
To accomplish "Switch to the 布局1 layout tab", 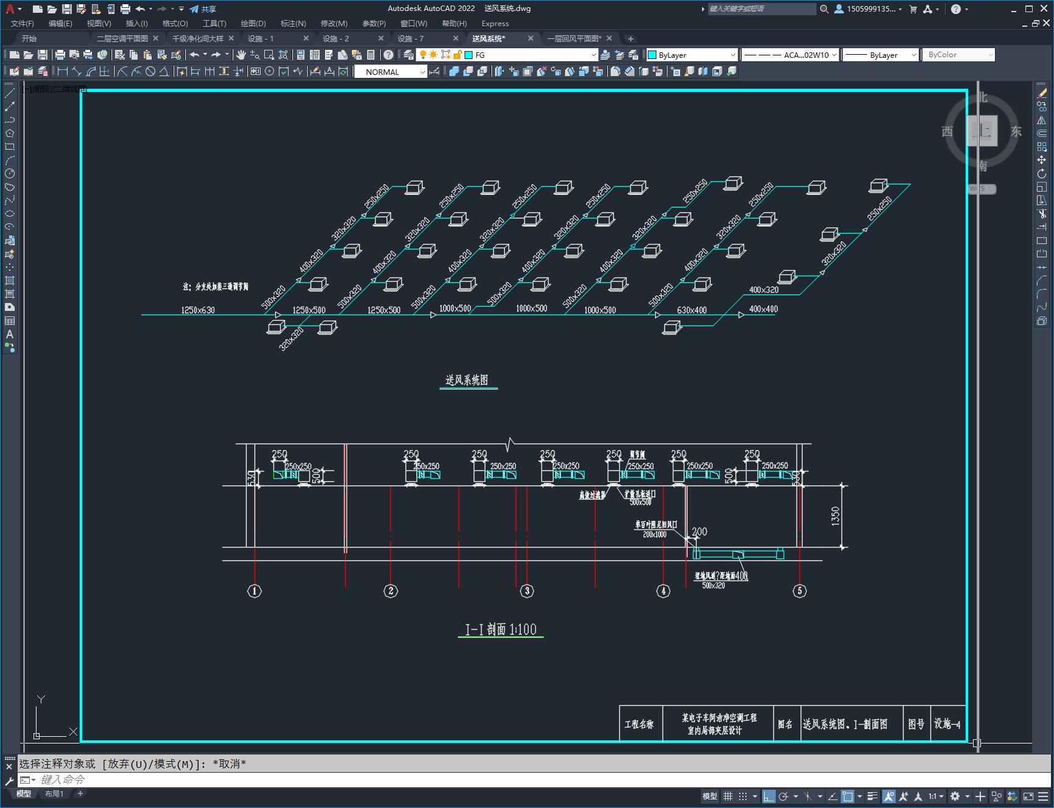I will click(x=54, y=793).
